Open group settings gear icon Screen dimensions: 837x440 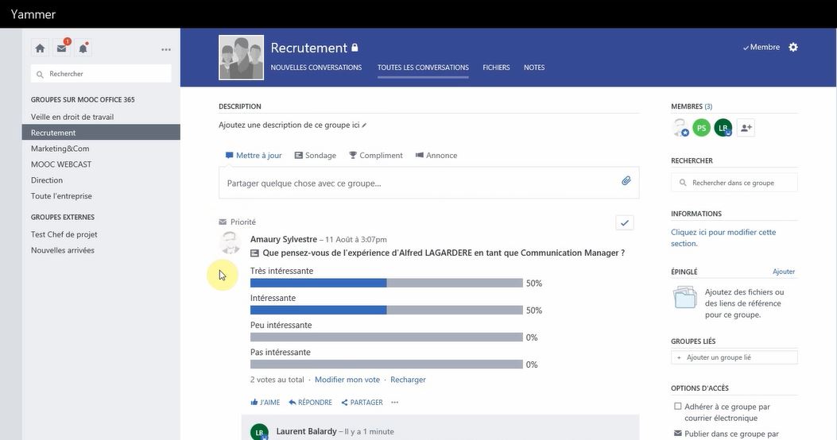pyautogui.click(x=793, y=47)
